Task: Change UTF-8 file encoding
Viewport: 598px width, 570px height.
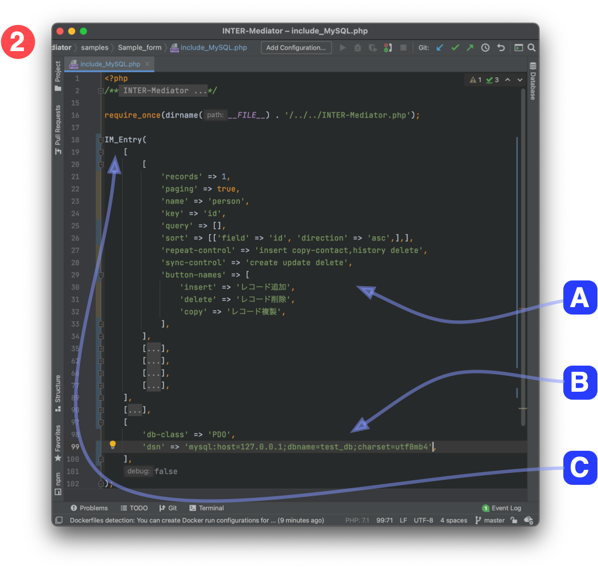Action: 423,520
